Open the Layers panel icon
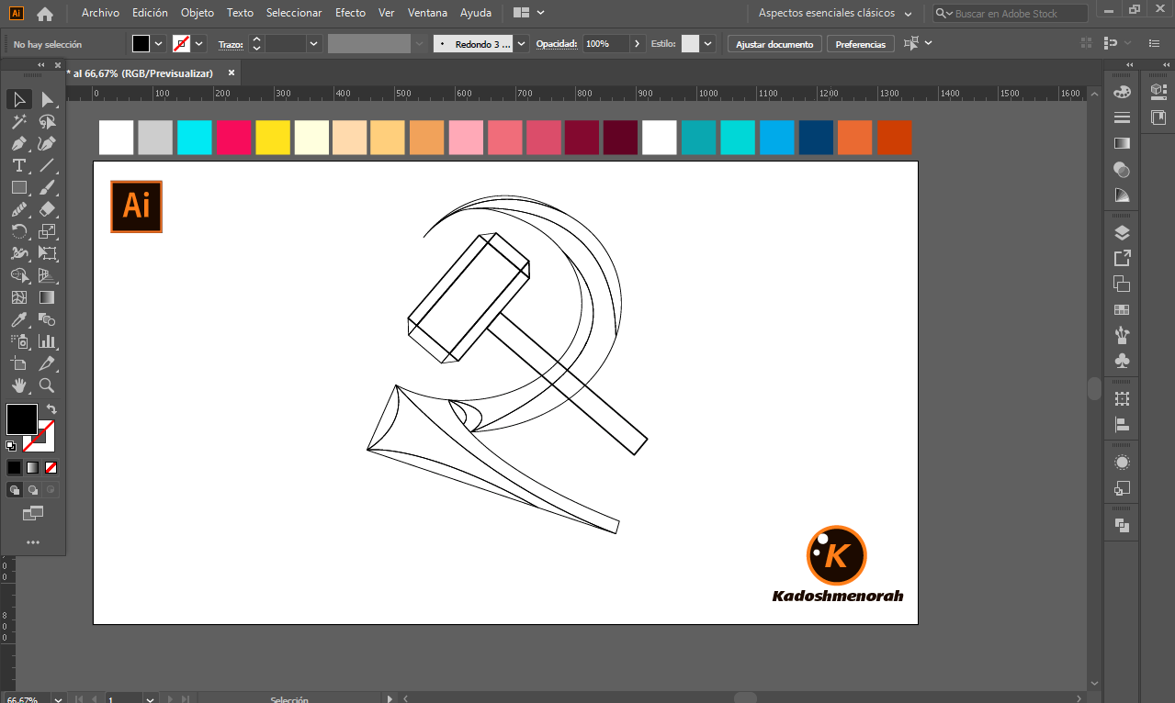 (x=1122, y=232)
